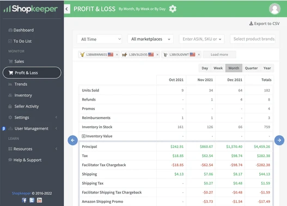287x206 pixels.
Task: Open the YouTube icon in footer
Action: 39,201
